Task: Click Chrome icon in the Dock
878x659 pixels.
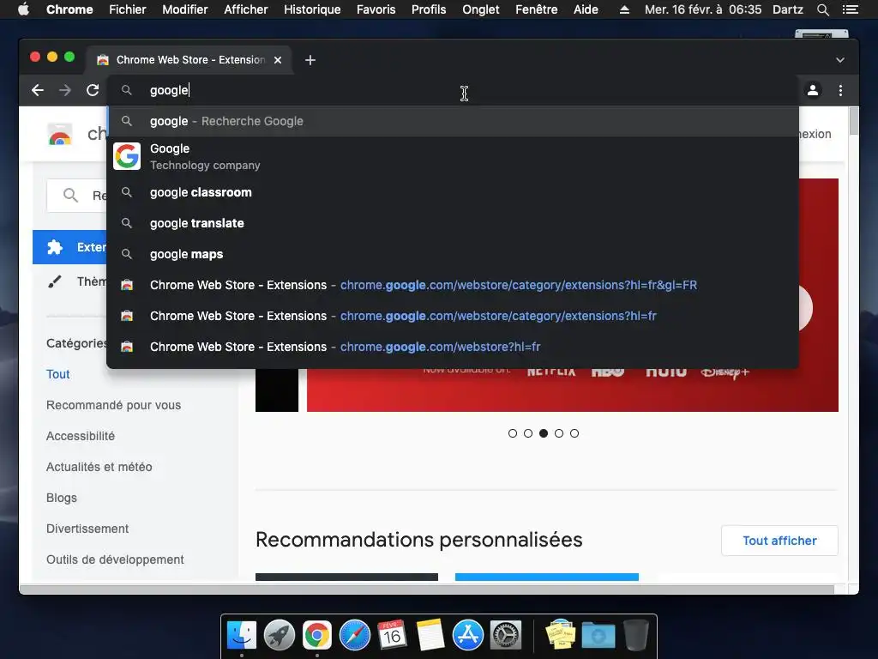Action: tap(317, 635)
